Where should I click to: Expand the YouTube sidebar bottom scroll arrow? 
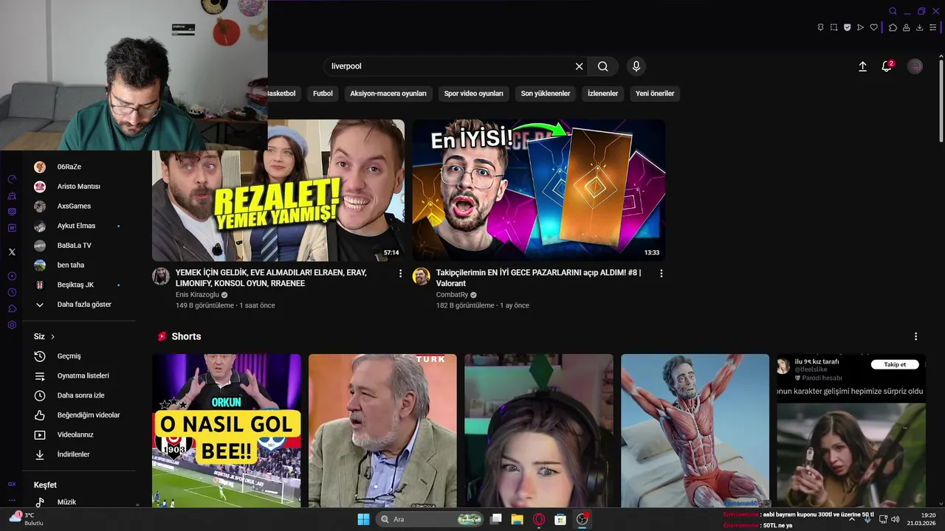click(137, 505)
